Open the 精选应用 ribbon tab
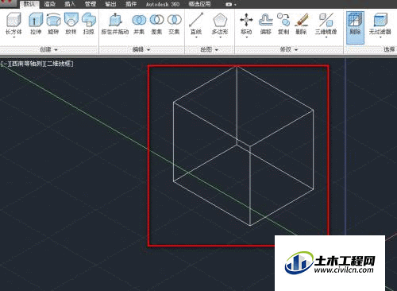The image size is (397, 291). [199, 4]
